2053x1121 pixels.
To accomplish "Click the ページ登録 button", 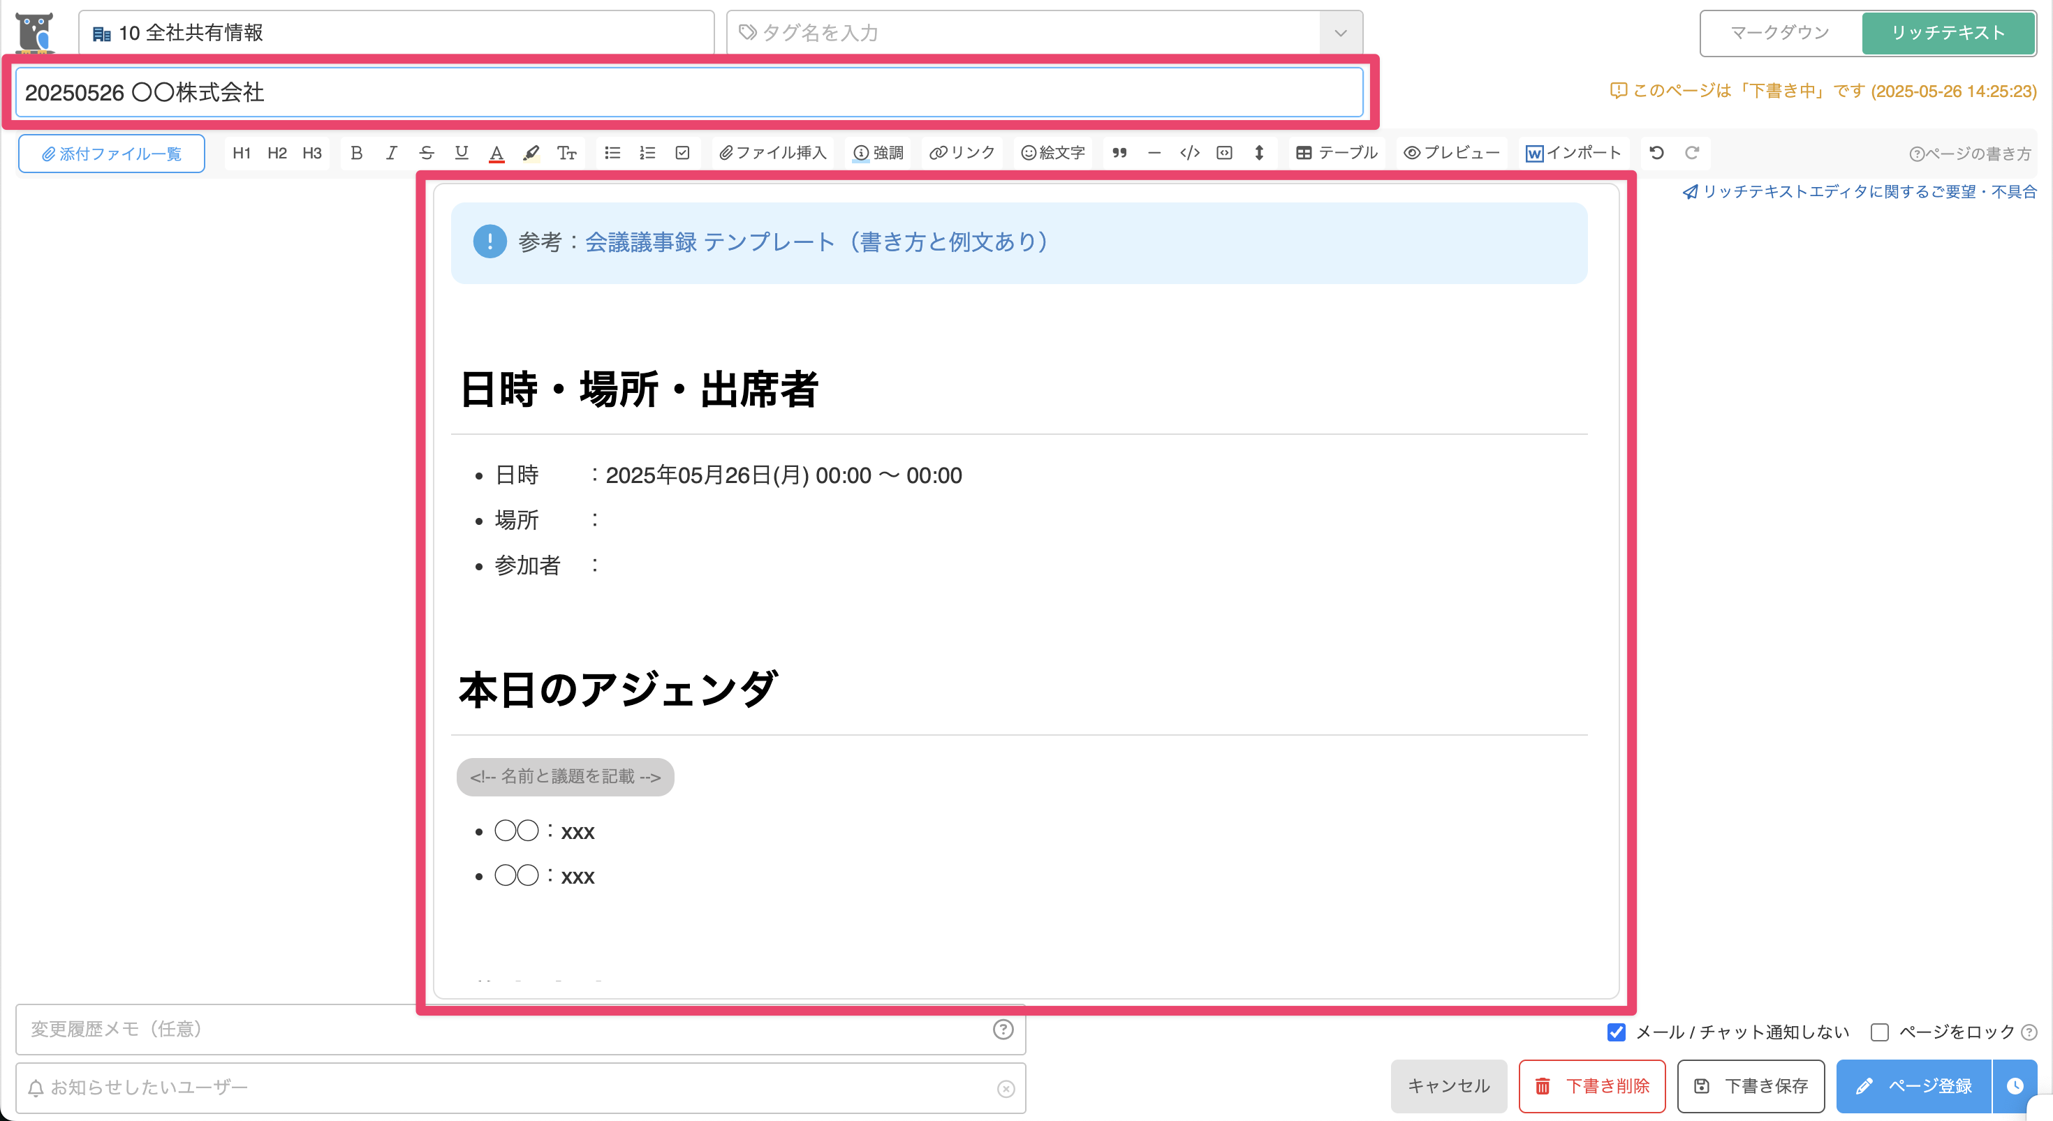I will click(1913, 1086).
